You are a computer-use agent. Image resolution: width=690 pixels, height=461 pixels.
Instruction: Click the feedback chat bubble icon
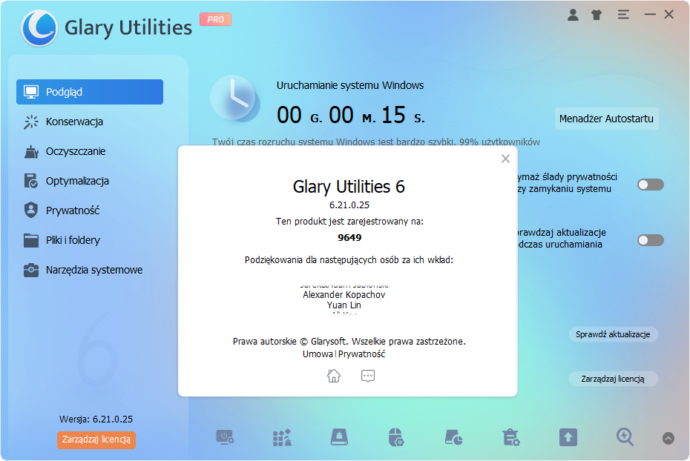pos(367,377)
